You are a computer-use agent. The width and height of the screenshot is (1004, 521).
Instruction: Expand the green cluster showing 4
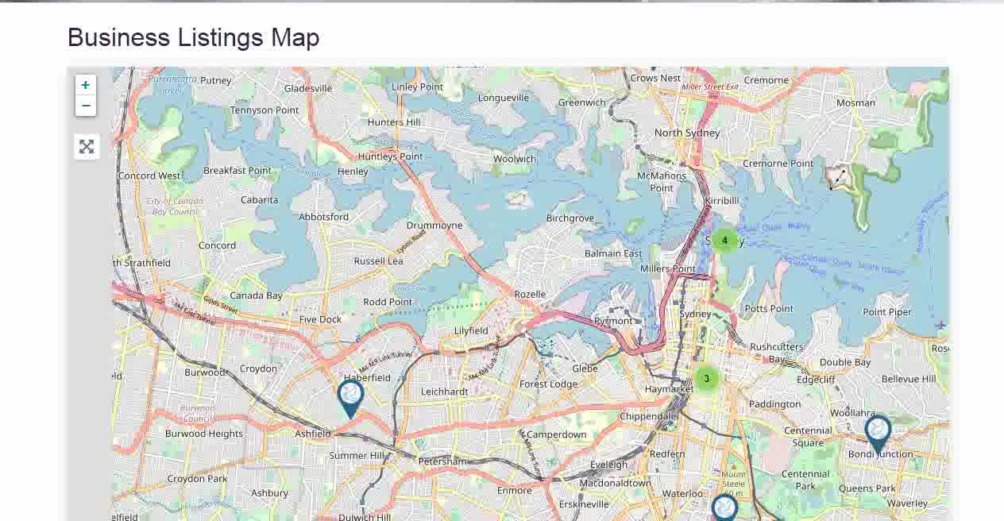tap(724, 240)
